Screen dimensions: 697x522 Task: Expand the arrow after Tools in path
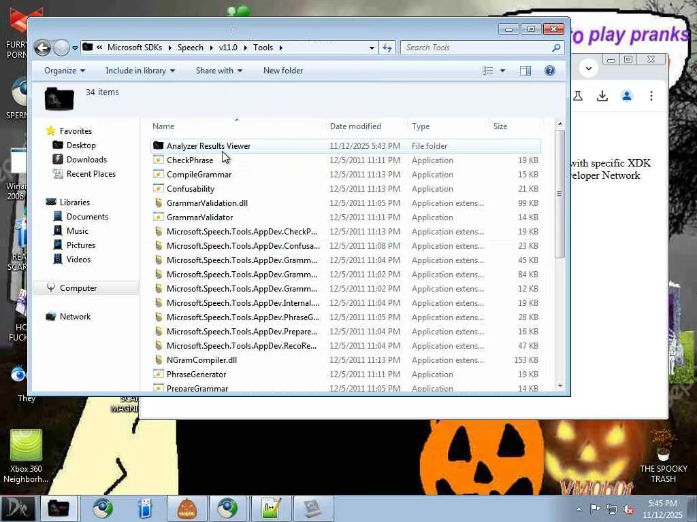point(281,48)
